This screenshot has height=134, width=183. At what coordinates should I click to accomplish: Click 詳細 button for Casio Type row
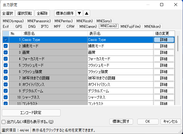[x=164, y=40]
